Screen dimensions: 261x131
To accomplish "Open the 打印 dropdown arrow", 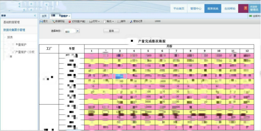I will click(x=99, y=22).
